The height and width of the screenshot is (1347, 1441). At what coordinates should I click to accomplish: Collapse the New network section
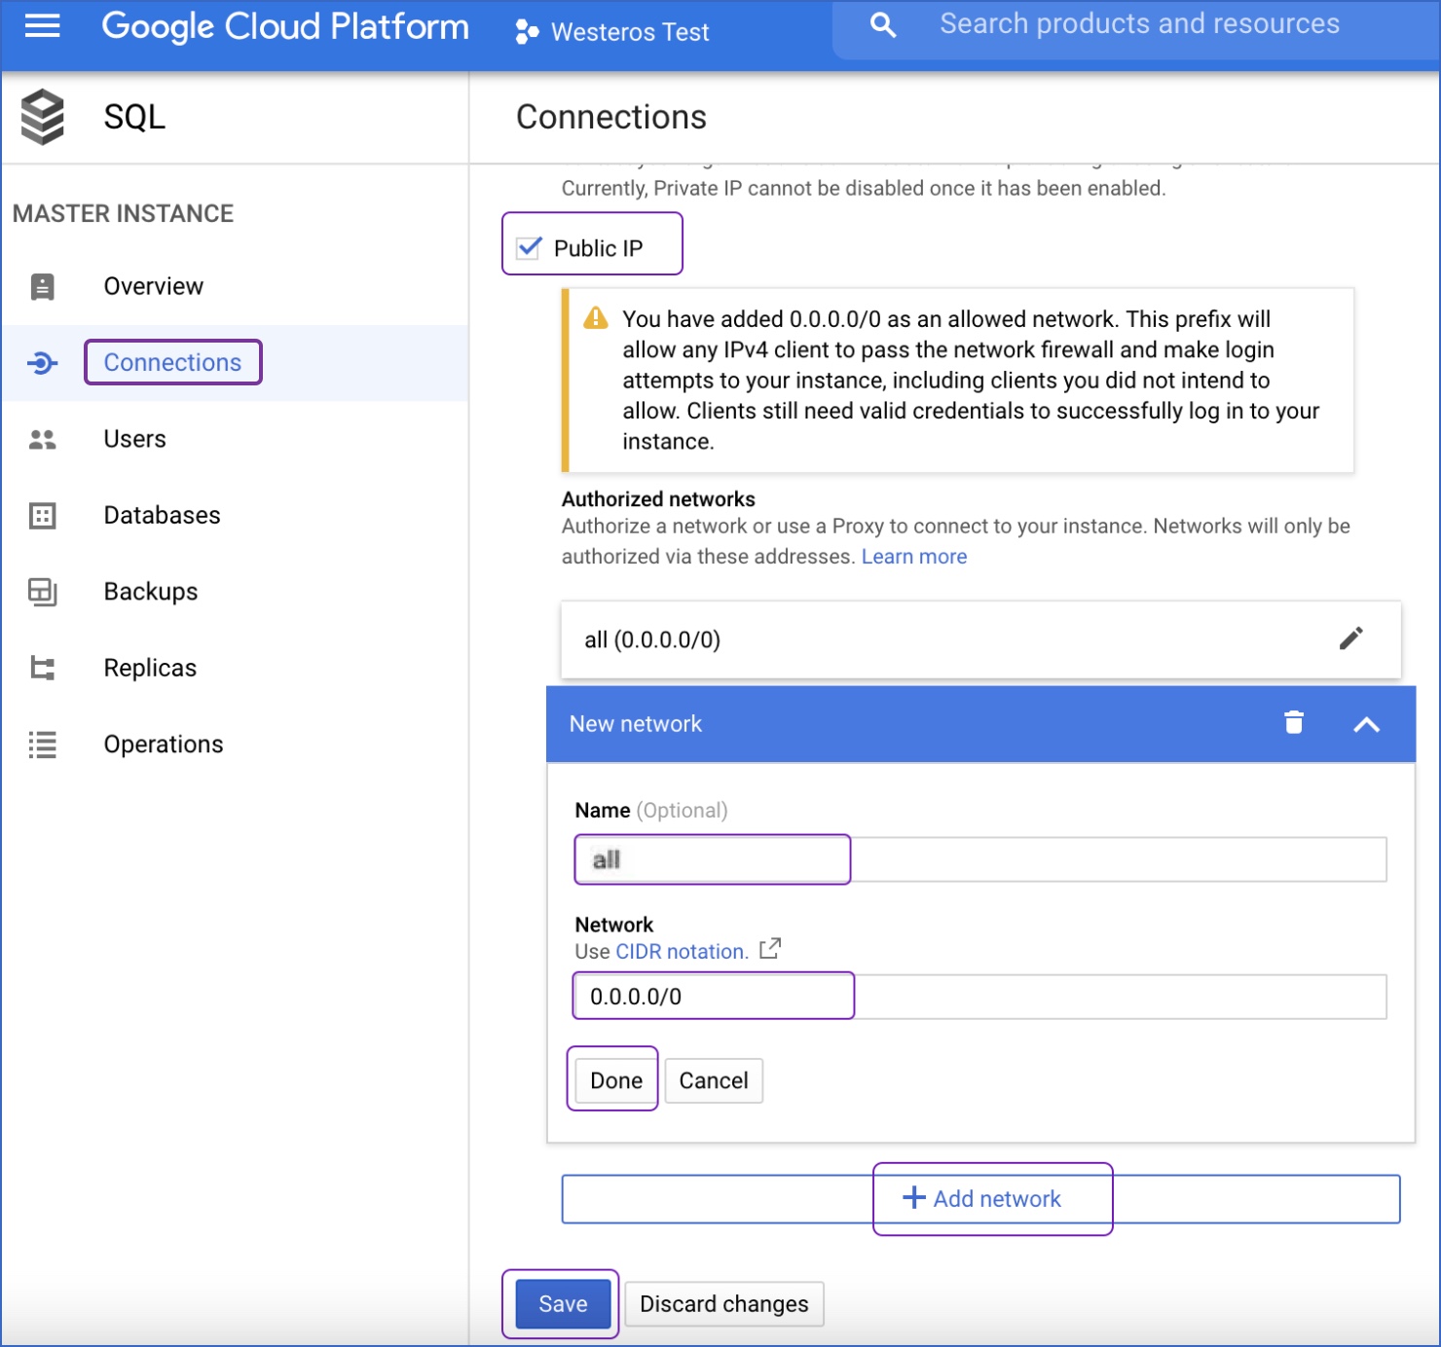tap(1368, 724)
